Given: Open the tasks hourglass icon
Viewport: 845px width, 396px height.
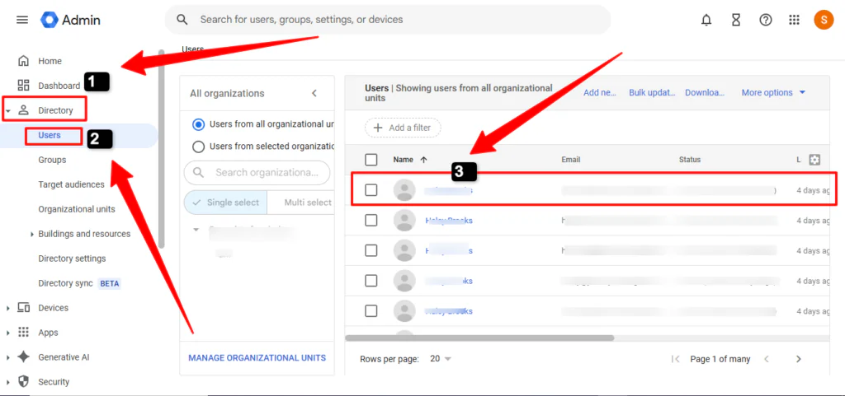Looking at the screenshot, I should coord(735,20).
